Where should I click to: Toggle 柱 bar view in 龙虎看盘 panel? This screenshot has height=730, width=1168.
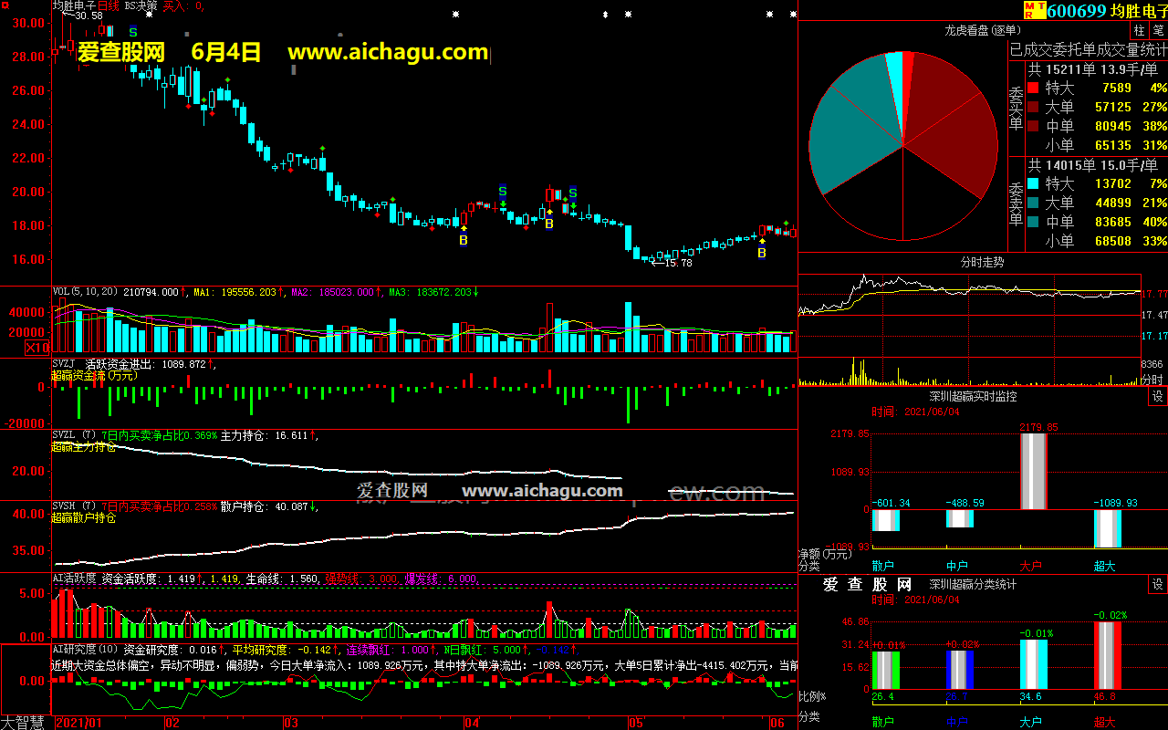pyautogui.click(x=1139, y=31)
